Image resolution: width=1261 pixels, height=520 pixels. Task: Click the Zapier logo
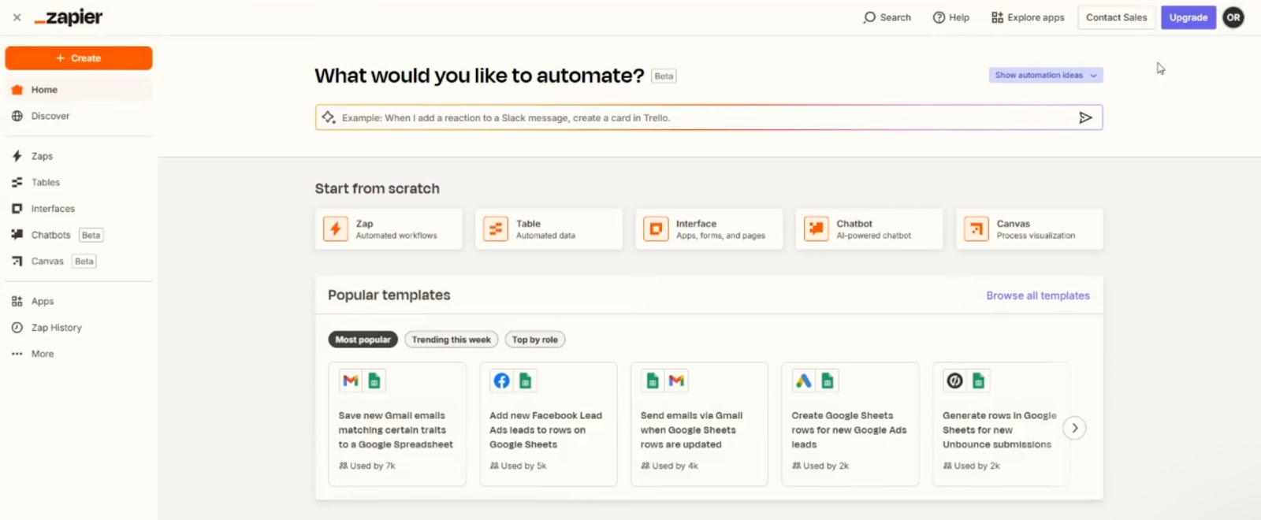pyautogui.click(x=69, y=17)
